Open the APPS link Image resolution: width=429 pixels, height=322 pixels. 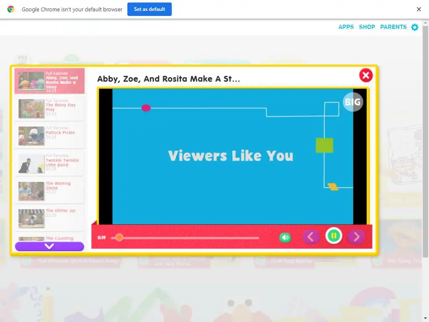[346, 27]
